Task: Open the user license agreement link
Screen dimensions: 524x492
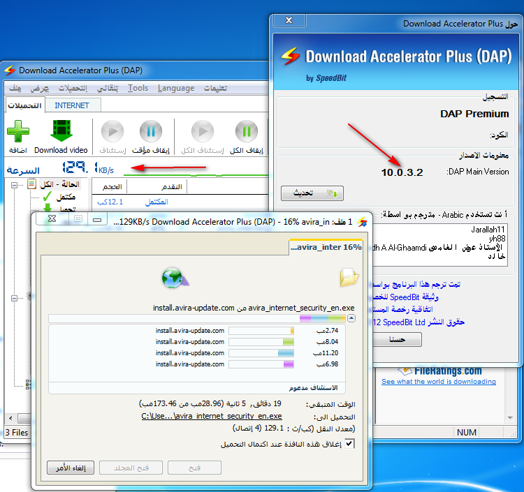Action: pos(402,309)
